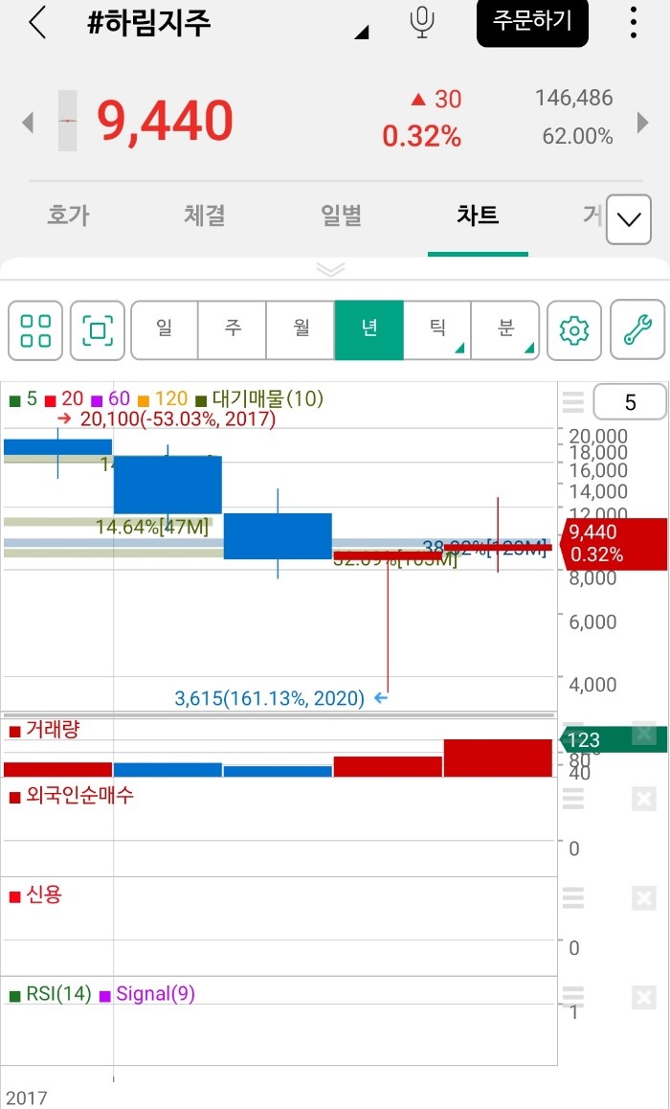Open the 분 minute interval dropdown
This screenshot has width=670, height=1109.
click(504, 330)
